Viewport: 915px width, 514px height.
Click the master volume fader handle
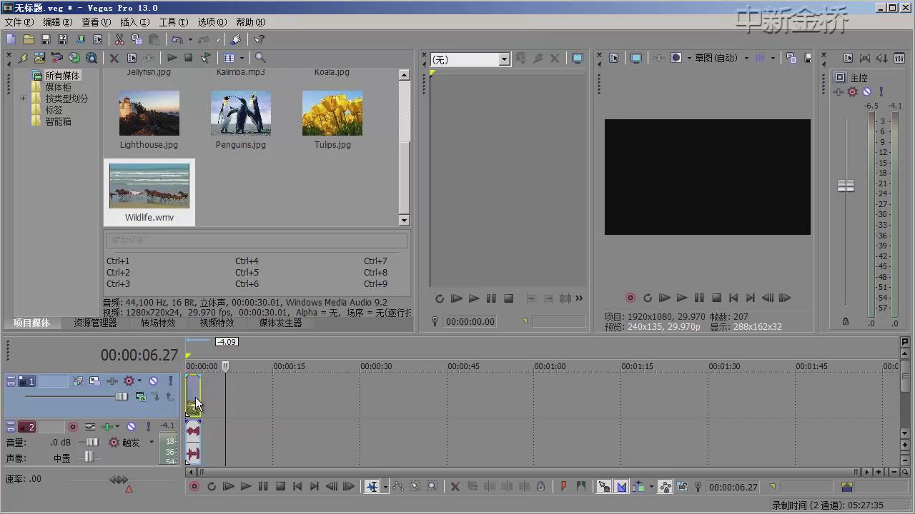846,186
